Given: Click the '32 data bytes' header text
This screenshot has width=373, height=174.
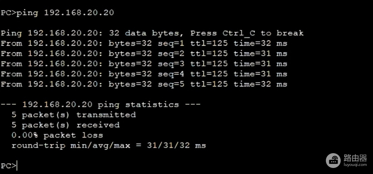Looking at the screenshot, I should pos(146,33).
